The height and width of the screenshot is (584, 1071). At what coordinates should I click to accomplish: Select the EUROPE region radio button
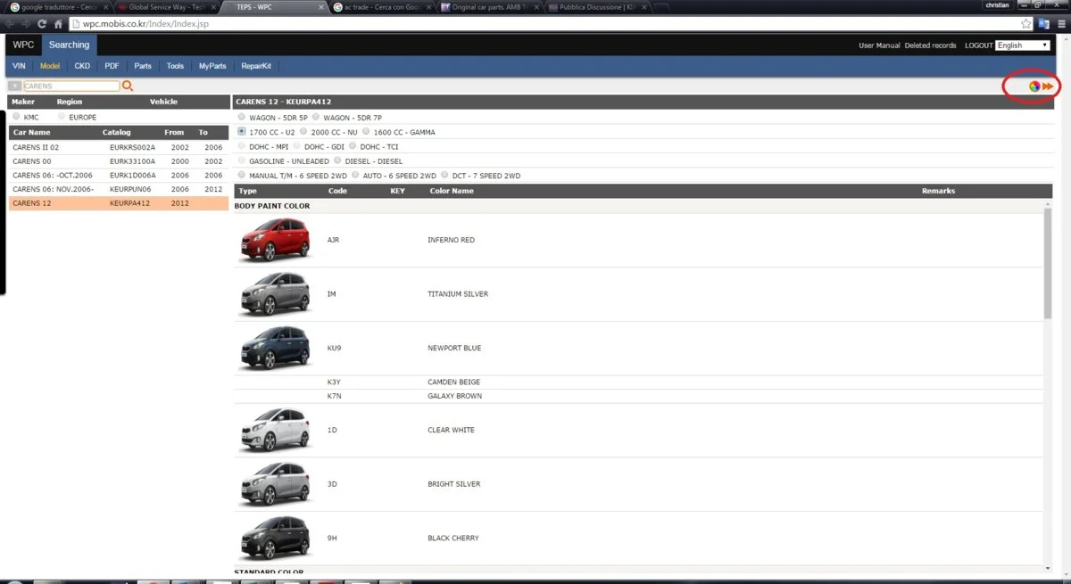coord(61,117)
